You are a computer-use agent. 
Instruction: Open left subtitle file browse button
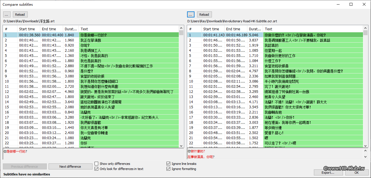coord(7,15)
